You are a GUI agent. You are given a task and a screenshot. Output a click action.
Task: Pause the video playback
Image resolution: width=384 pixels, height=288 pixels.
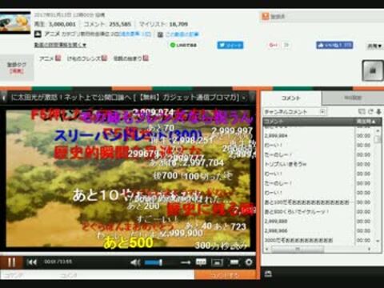(x=11, y=262)
